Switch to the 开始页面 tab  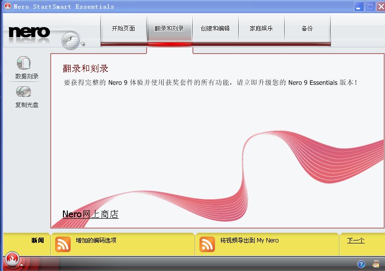[x=123, y=29]
